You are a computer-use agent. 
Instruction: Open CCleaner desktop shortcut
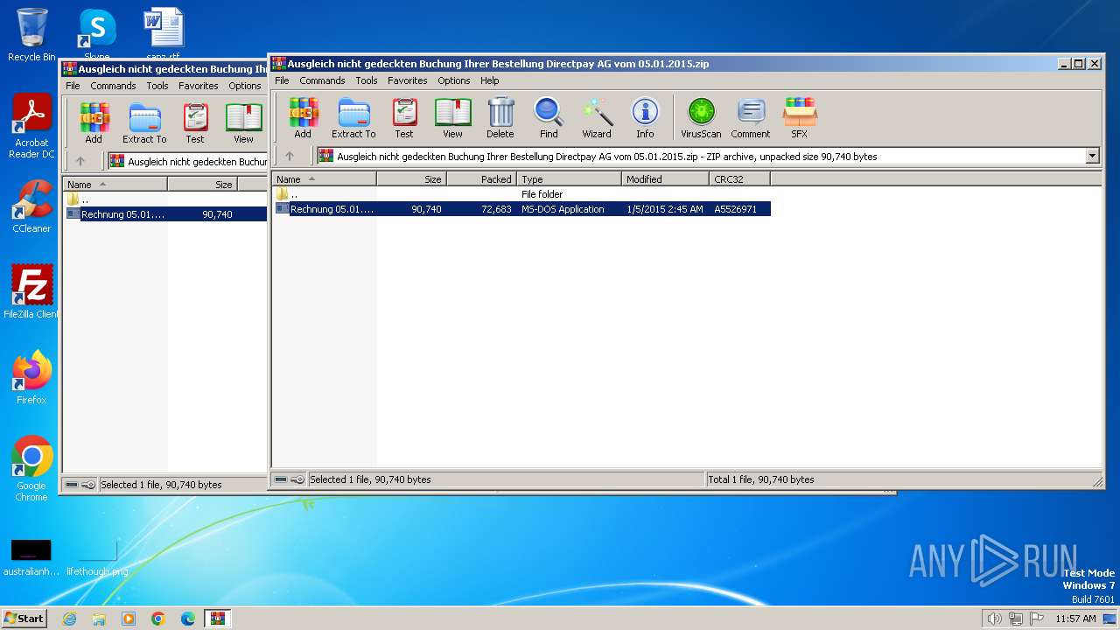[31, 206]
